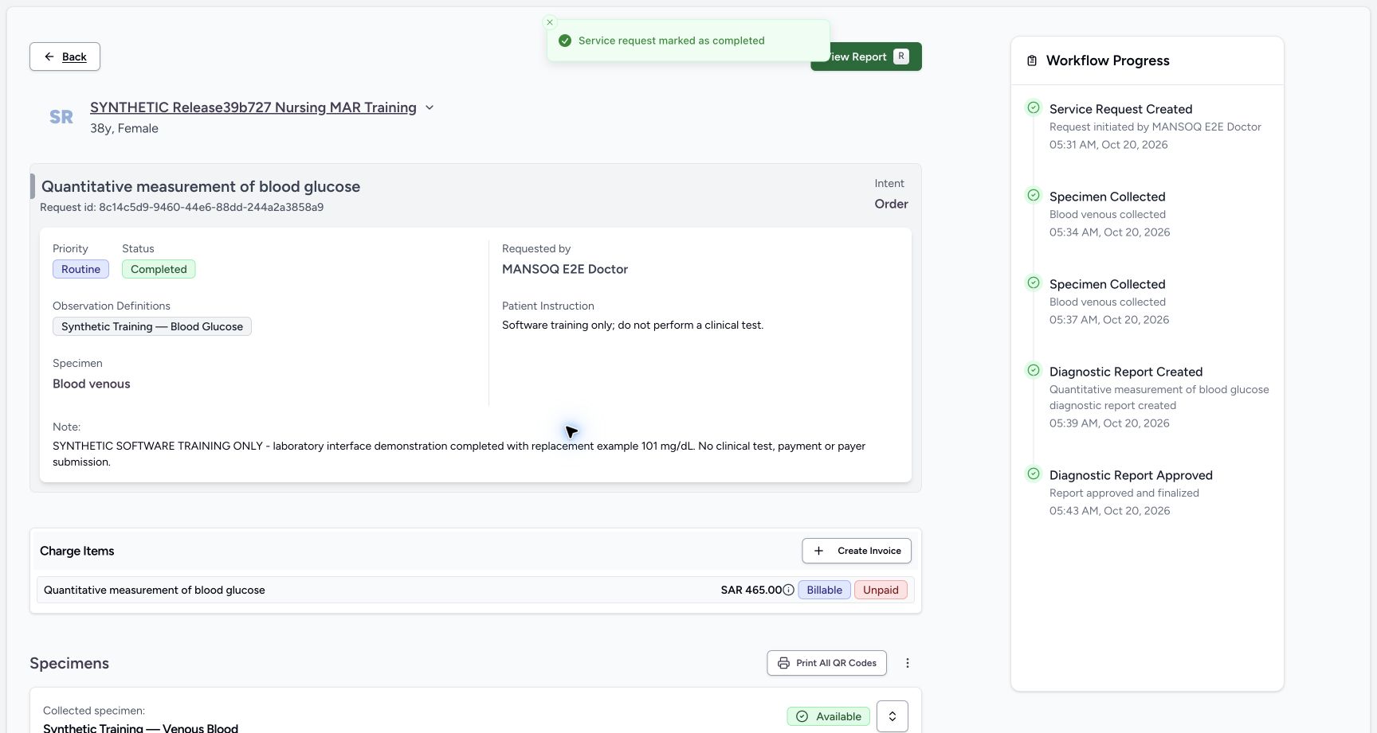Click check icon for Diagnostic Report Created
The width and height of the screenshot is (1377, 733).
click(1034, 370)
